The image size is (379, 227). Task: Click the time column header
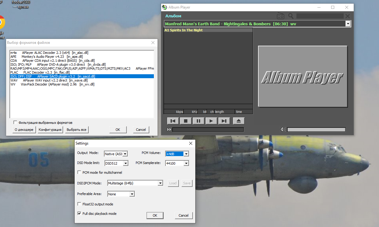coord(239,112)
